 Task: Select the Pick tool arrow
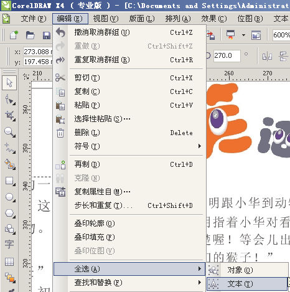[9, 83]
